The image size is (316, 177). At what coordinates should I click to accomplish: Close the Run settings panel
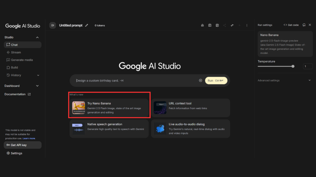[x=310, y=25]
